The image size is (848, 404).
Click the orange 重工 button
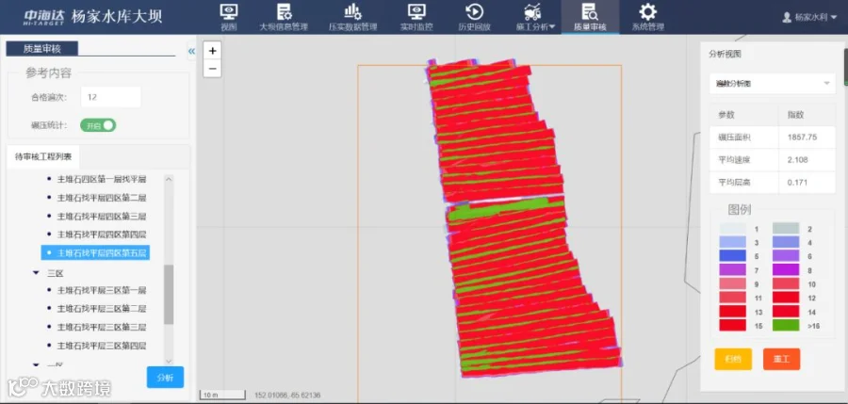(781, 359)
